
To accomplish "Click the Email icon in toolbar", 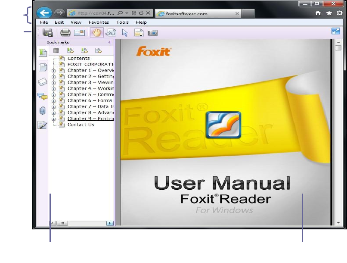I will point(79,33).
